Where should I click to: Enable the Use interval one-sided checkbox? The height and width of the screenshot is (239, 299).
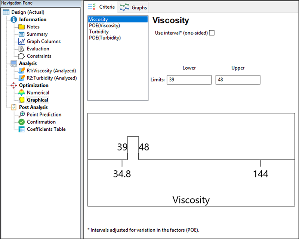pos(212,33)
